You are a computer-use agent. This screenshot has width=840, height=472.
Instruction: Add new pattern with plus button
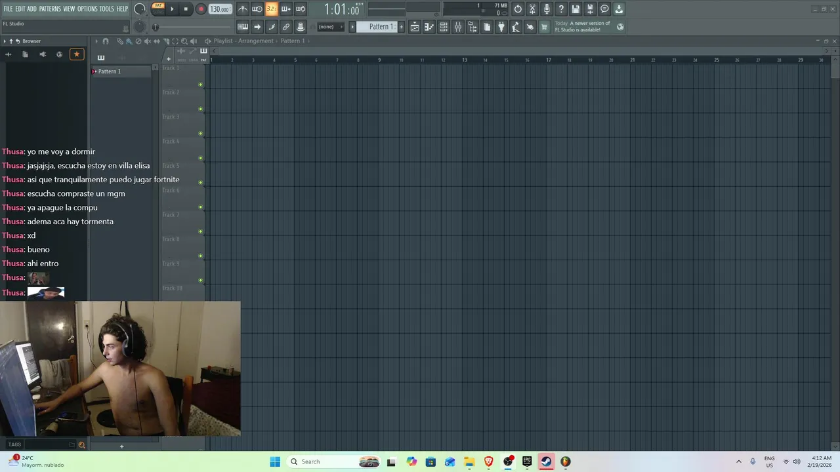[402, 27]
